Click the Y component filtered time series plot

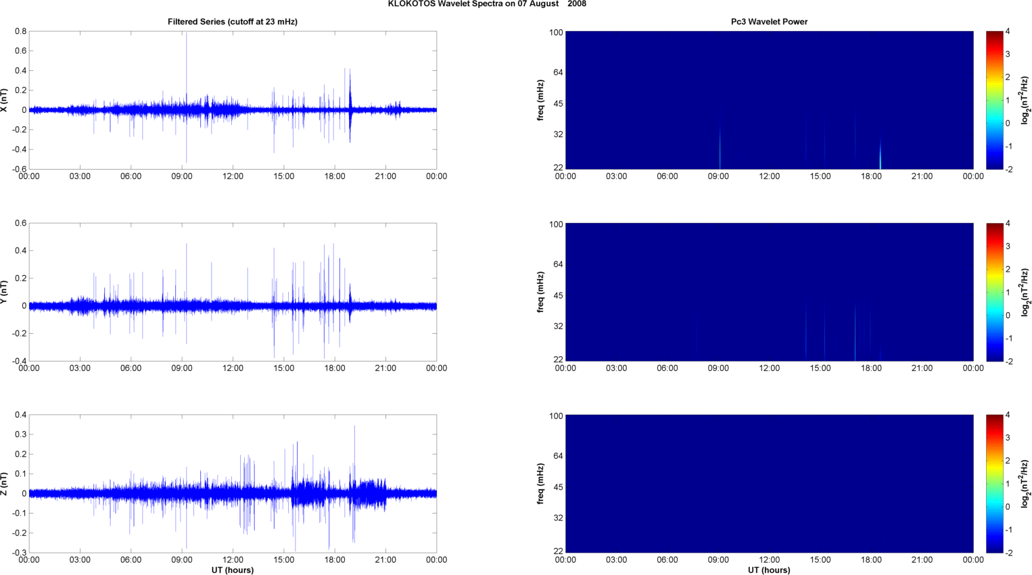233,292
